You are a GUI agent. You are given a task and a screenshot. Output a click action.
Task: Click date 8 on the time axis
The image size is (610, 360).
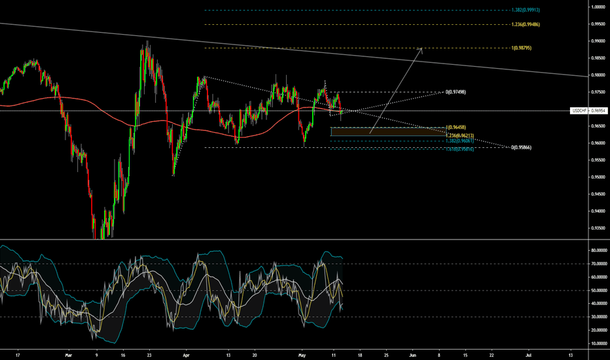pyautogui.click(x=439, y=355)
